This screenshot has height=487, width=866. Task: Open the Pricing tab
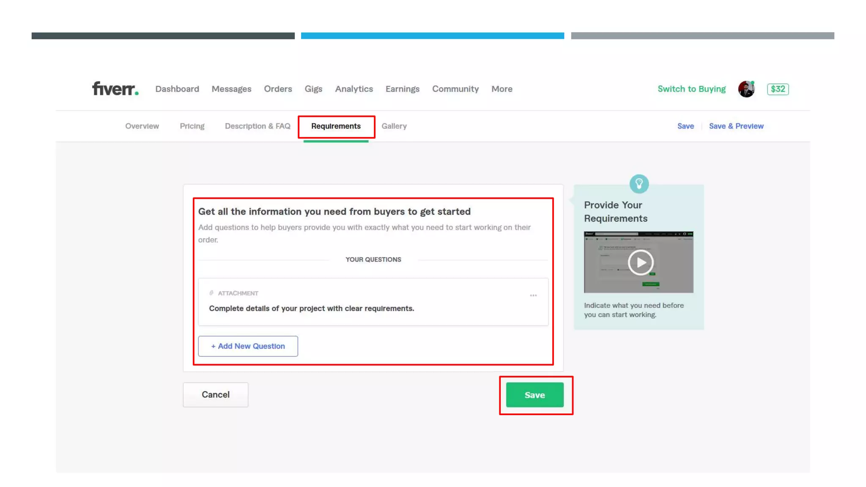point(192,126)
